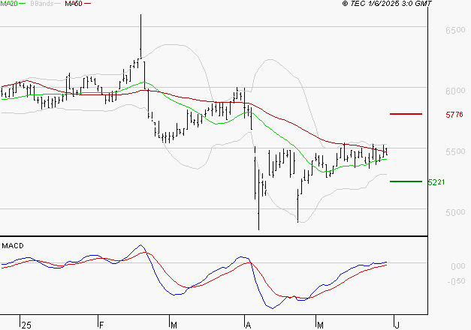The width and height of the screenshot is (471, 330).
Task: Click the MA20 legend label
Action: tap(9, 4)
